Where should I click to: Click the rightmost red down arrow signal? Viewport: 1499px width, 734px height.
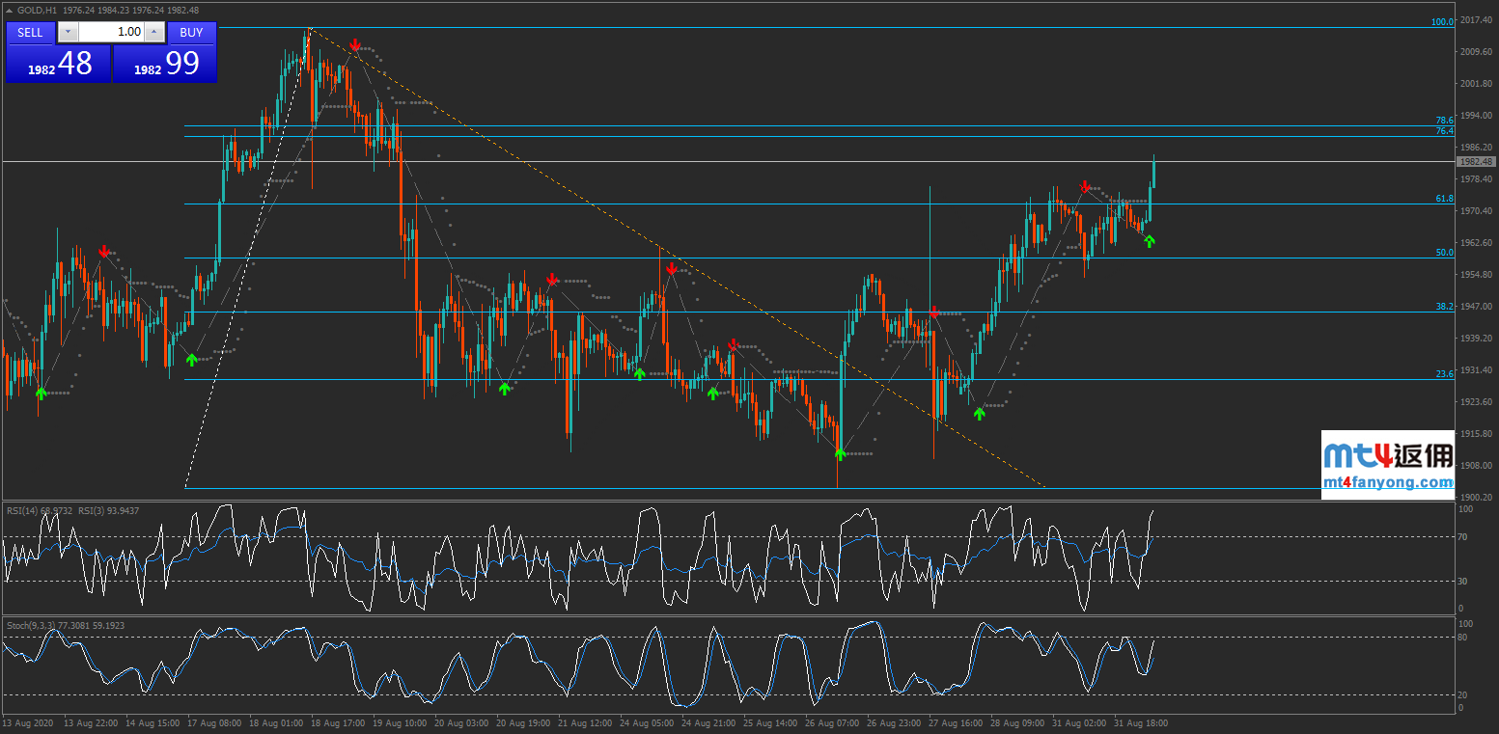[x=1085, y=186]
